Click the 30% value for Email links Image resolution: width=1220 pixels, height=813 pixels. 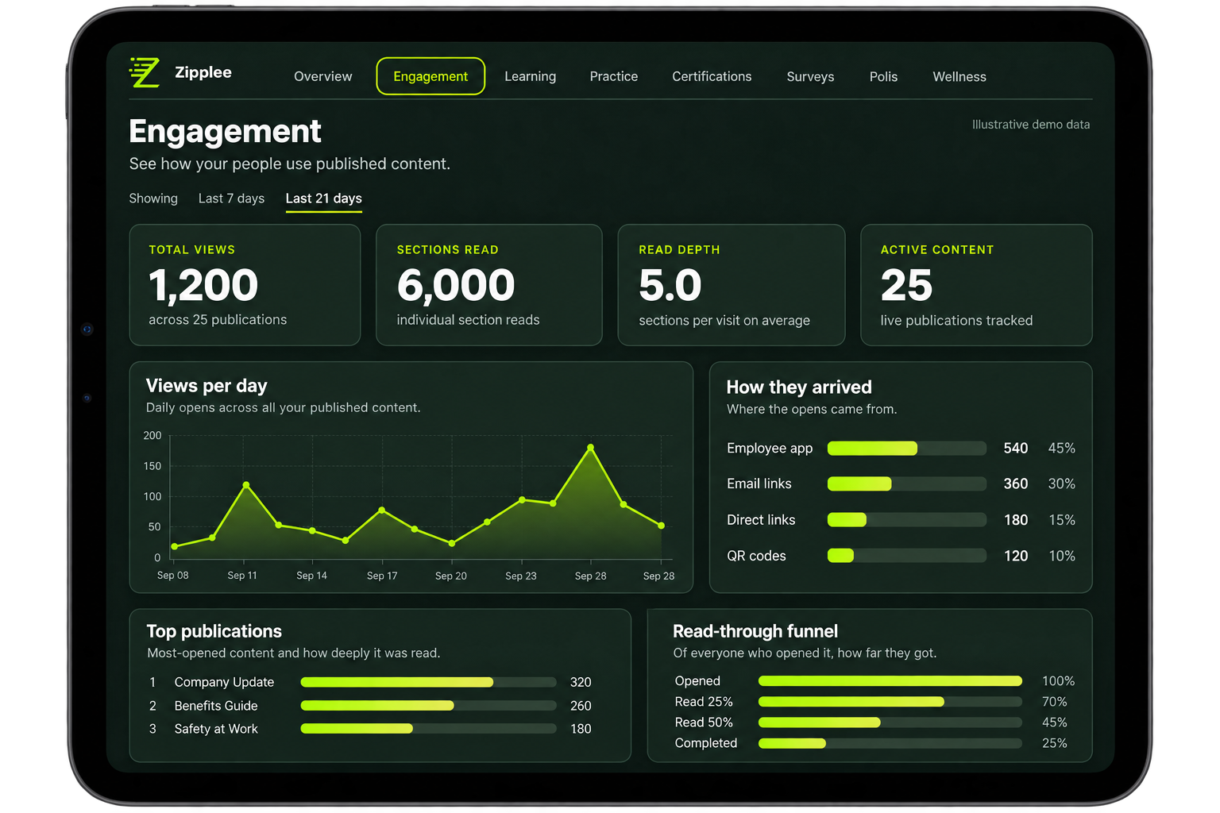point(1062,484)
